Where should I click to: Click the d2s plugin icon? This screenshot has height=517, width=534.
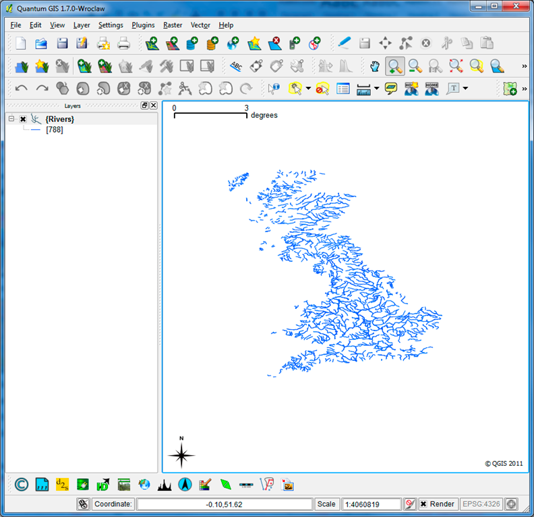[x=62, y=484]
